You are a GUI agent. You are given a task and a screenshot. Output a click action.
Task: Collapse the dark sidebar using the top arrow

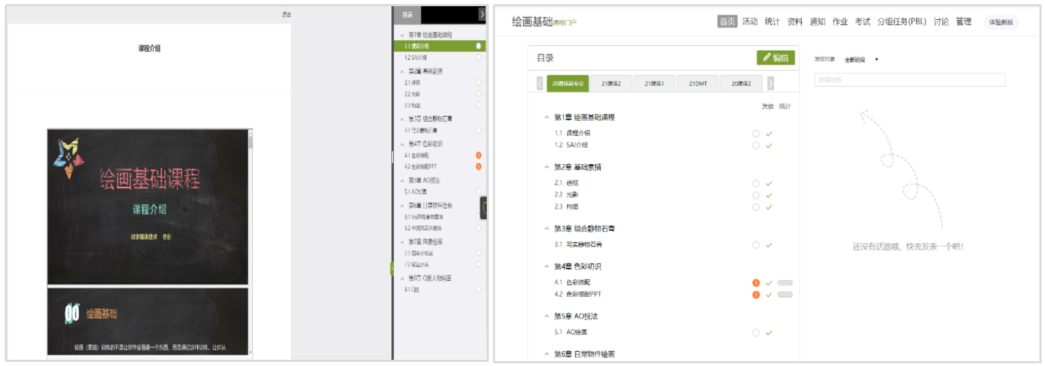pos(481,14)
